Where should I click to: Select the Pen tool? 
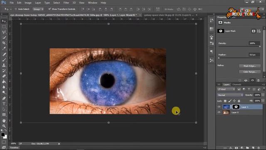(4, 98)
